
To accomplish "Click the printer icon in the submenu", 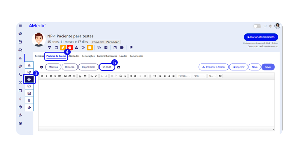I will pos(29,79).
